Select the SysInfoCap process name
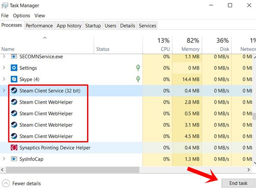The width and height of the screenshot is (256, 191). (31, 159)
